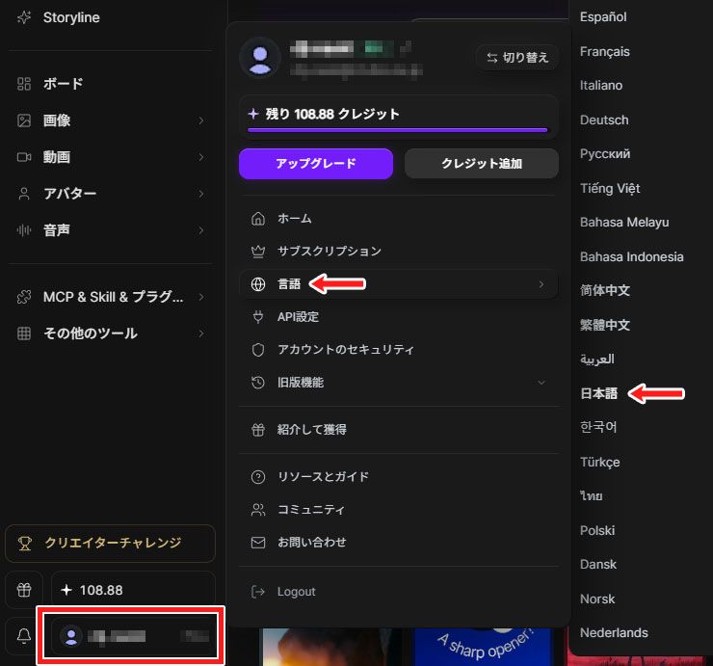Screen dimensions: 713x666
Task: Select Français language option
Action: pyautogui.click(x=605, y=51)
